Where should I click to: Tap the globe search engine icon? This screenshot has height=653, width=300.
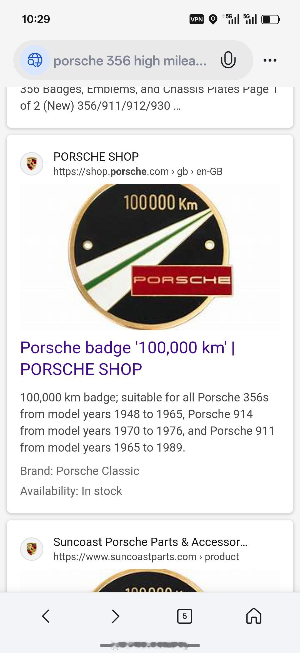click(35, 60)
